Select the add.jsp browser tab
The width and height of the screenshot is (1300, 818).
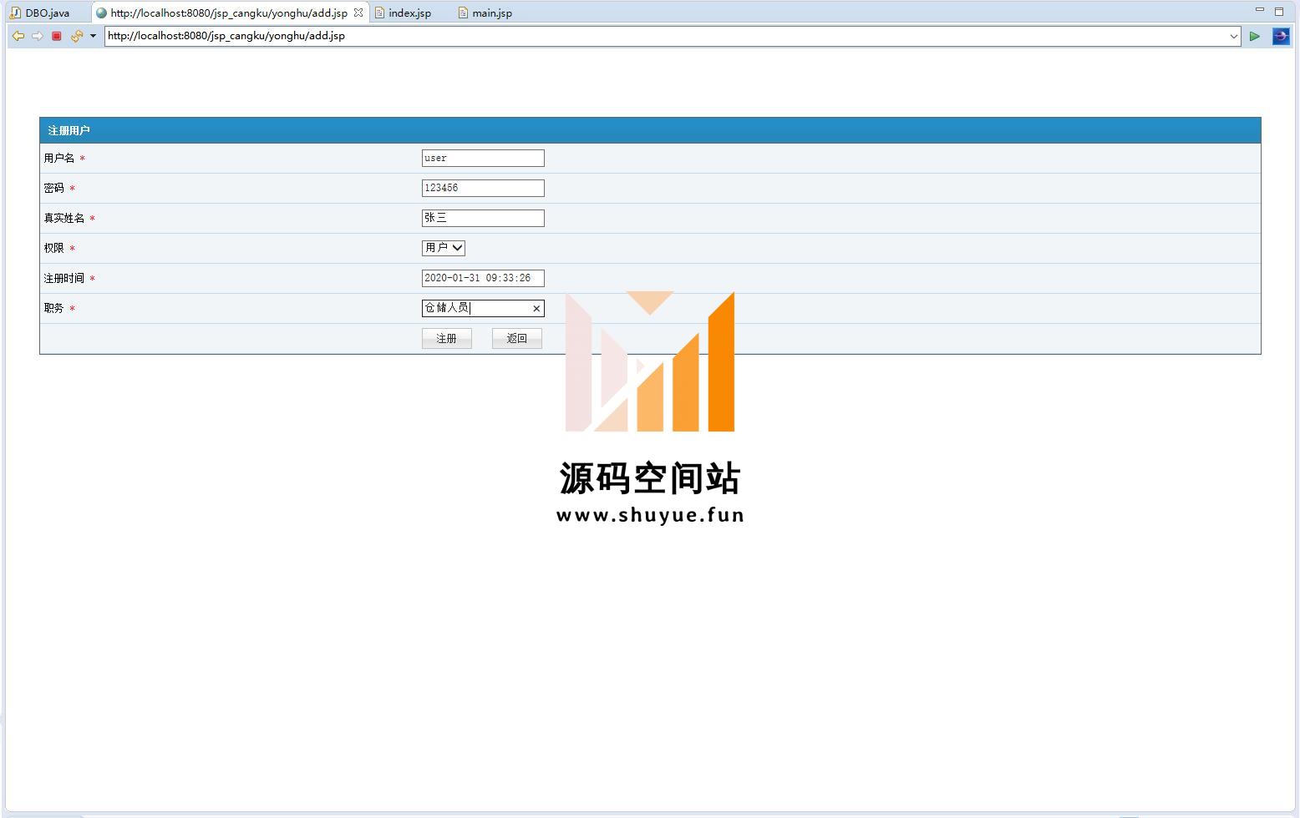coord(228,13)
